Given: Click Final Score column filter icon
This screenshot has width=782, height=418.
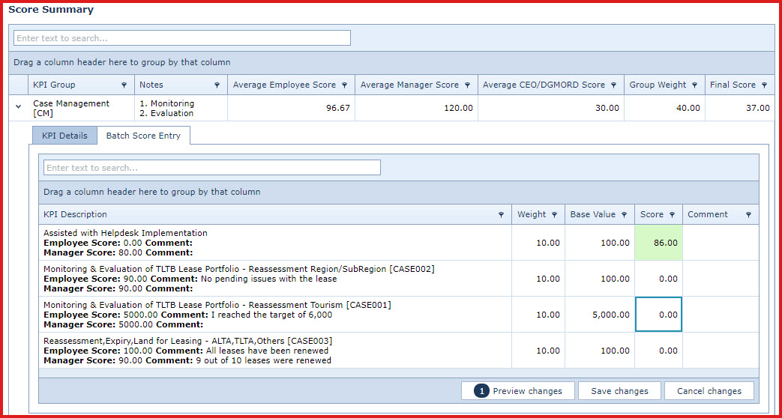Looking at the screenshot, I should 765,85.
